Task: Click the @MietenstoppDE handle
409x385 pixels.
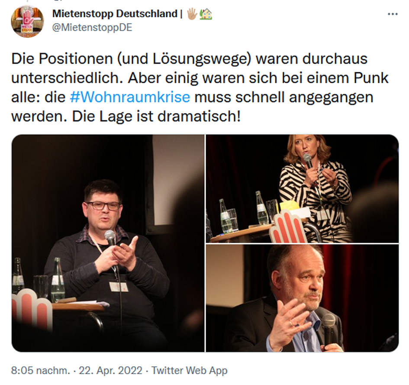Action: click(x=92, y=27)
